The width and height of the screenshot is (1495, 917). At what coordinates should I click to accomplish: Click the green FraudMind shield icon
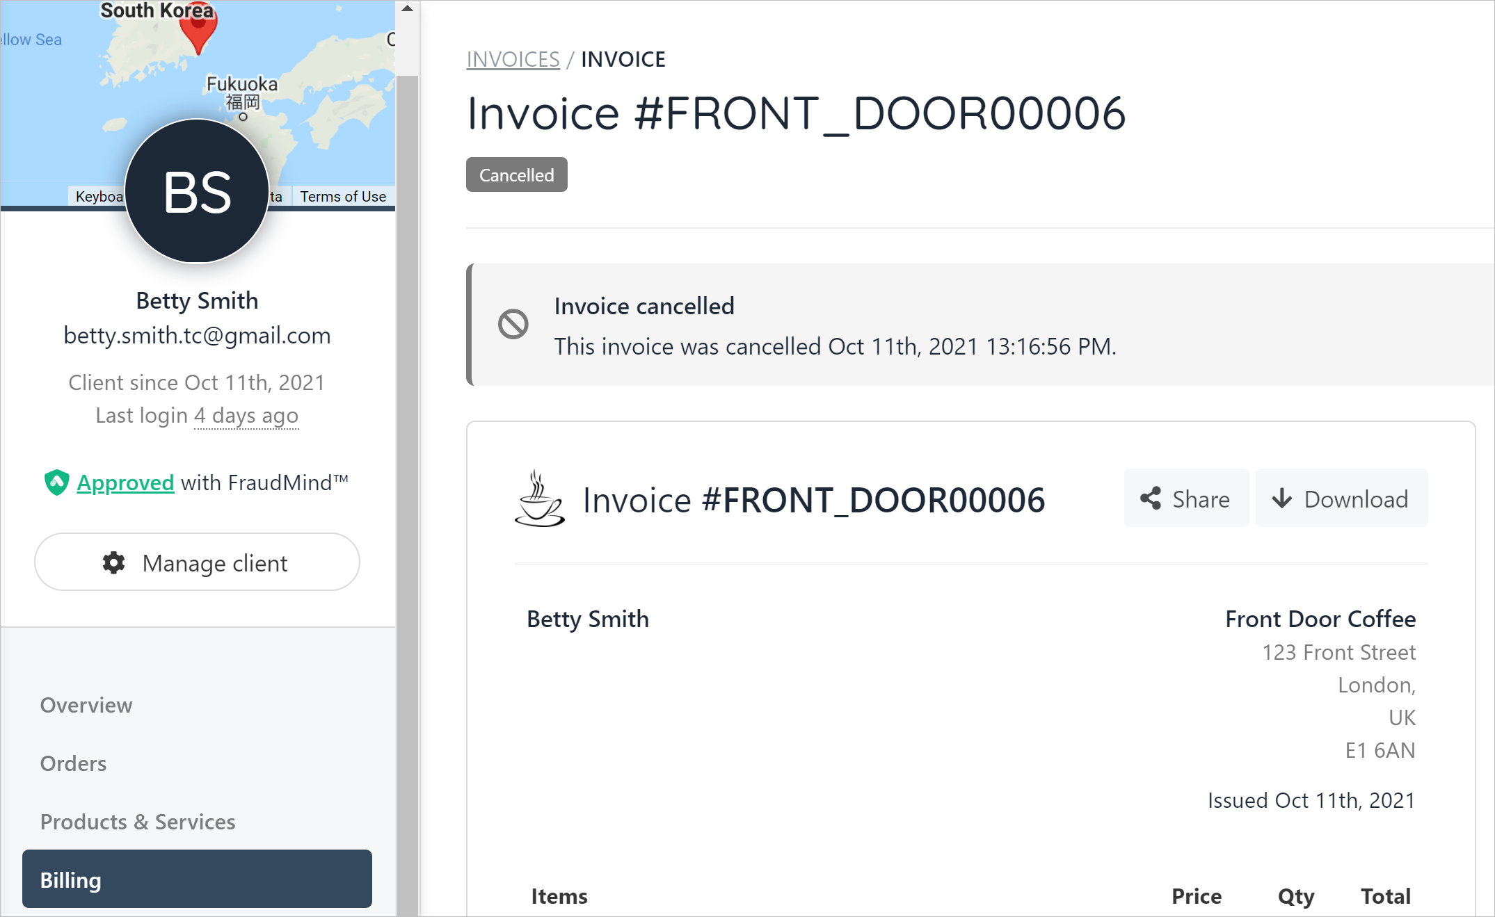pos(56,482)
